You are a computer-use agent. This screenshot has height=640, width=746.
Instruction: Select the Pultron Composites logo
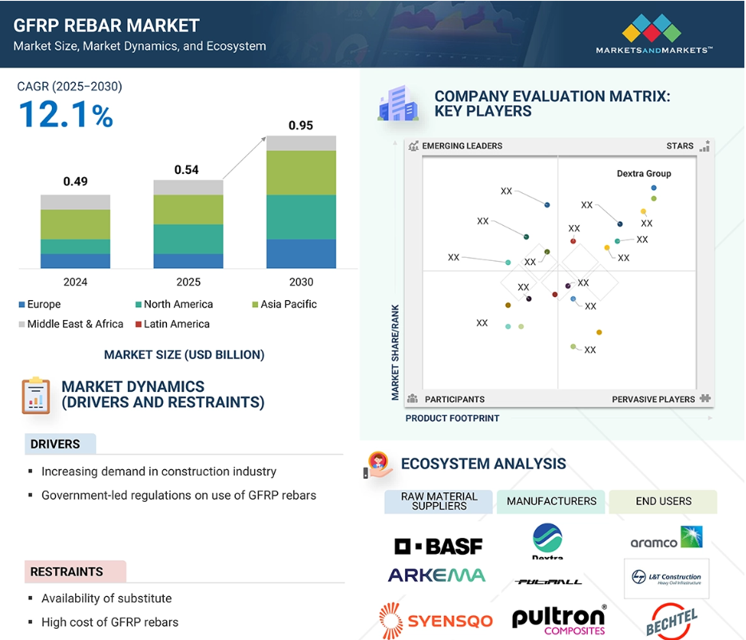point(559,620)
